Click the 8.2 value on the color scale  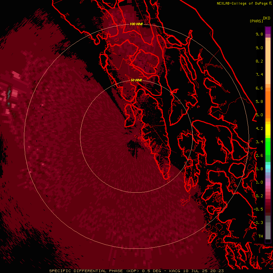pos(259,61)
